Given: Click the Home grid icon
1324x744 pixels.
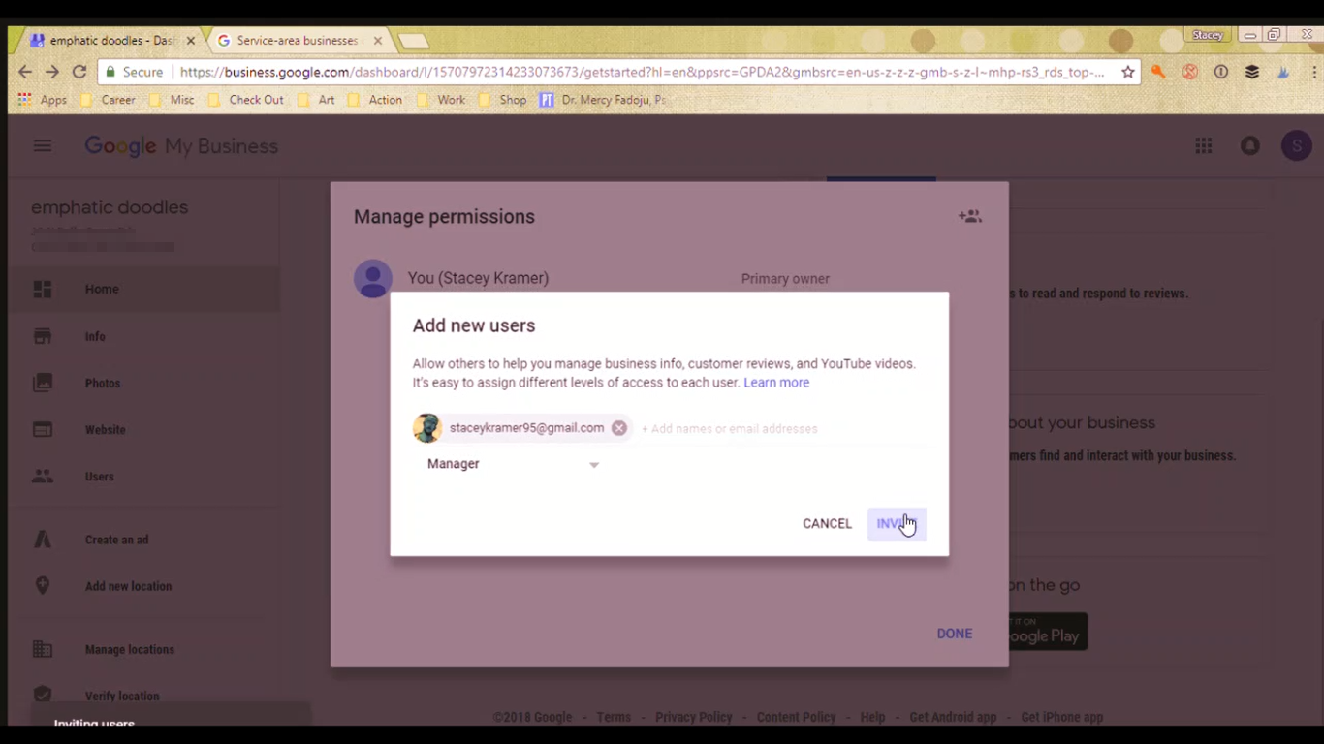Looking at the screenshot, I should click(43, 289).
